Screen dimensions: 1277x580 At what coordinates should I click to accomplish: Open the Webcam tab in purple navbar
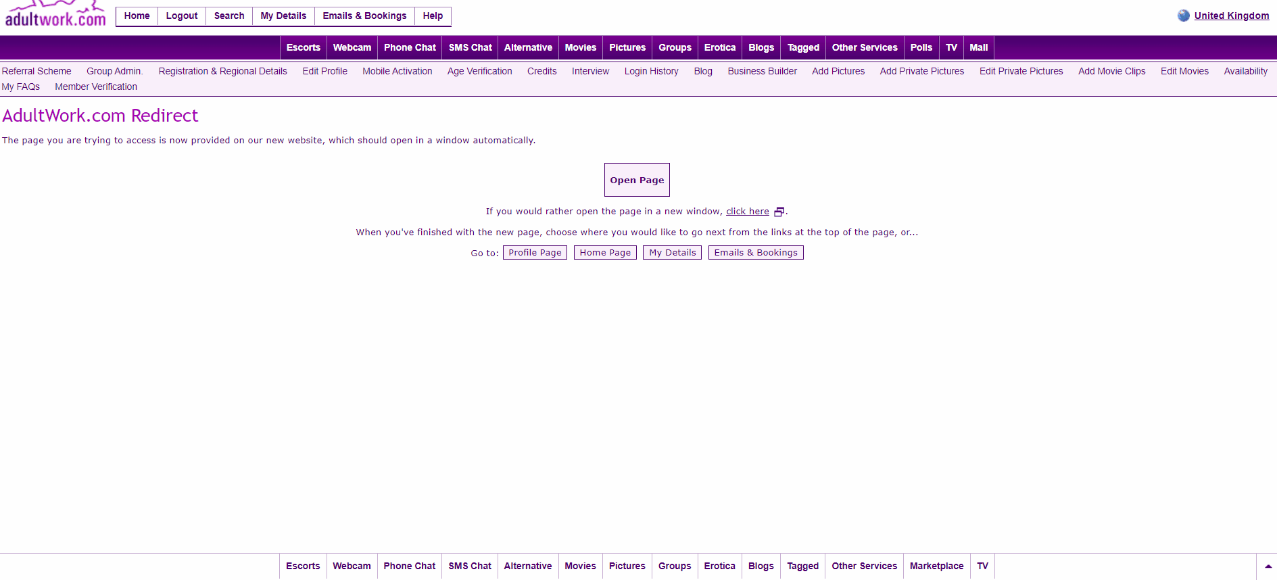click(352, 48)
